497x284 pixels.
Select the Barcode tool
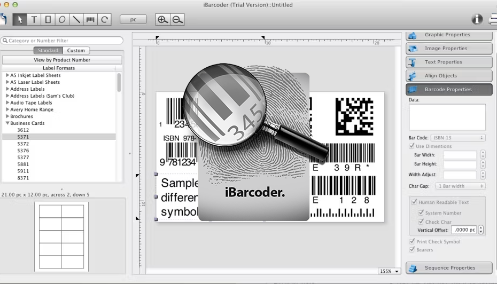[x=90, y=20]
